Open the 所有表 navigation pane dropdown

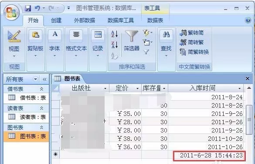pyautogui.click(x=35, y=79)
